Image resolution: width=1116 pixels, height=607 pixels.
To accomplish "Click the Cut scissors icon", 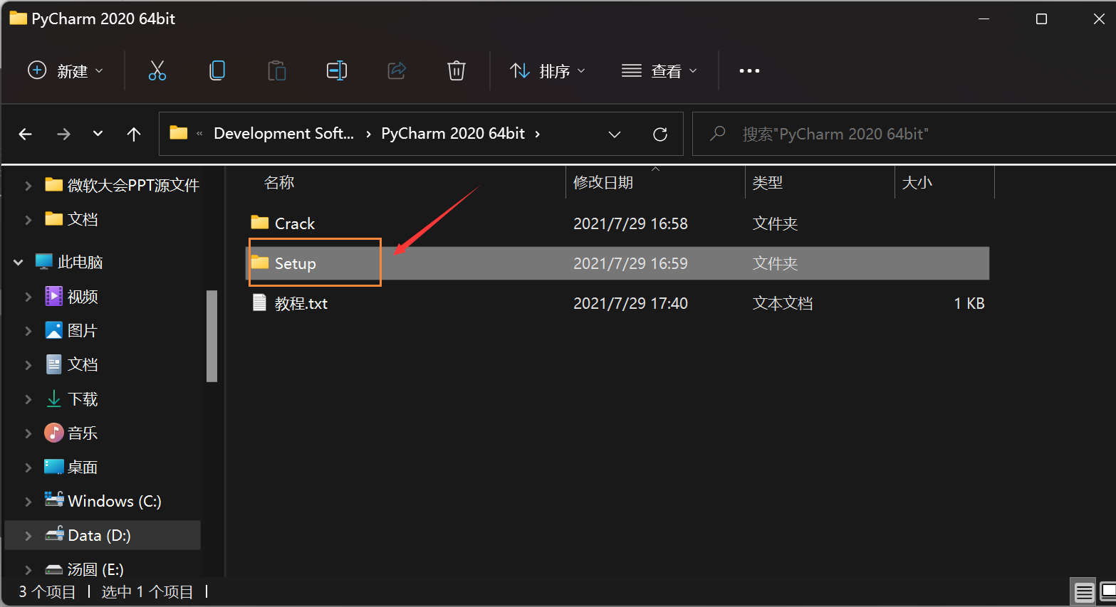I will tap(157, 70).
